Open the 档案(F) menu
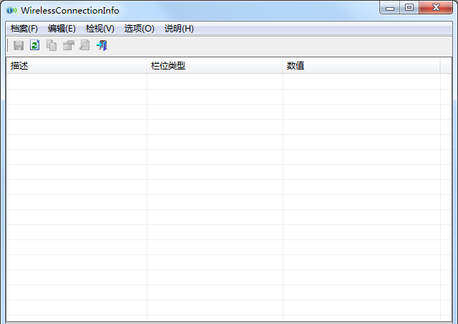 [x=24, y=29]
